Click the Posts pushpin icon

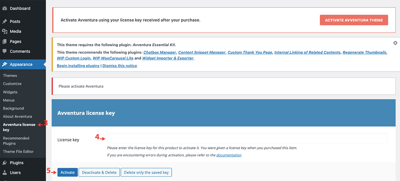click(5, 21)
